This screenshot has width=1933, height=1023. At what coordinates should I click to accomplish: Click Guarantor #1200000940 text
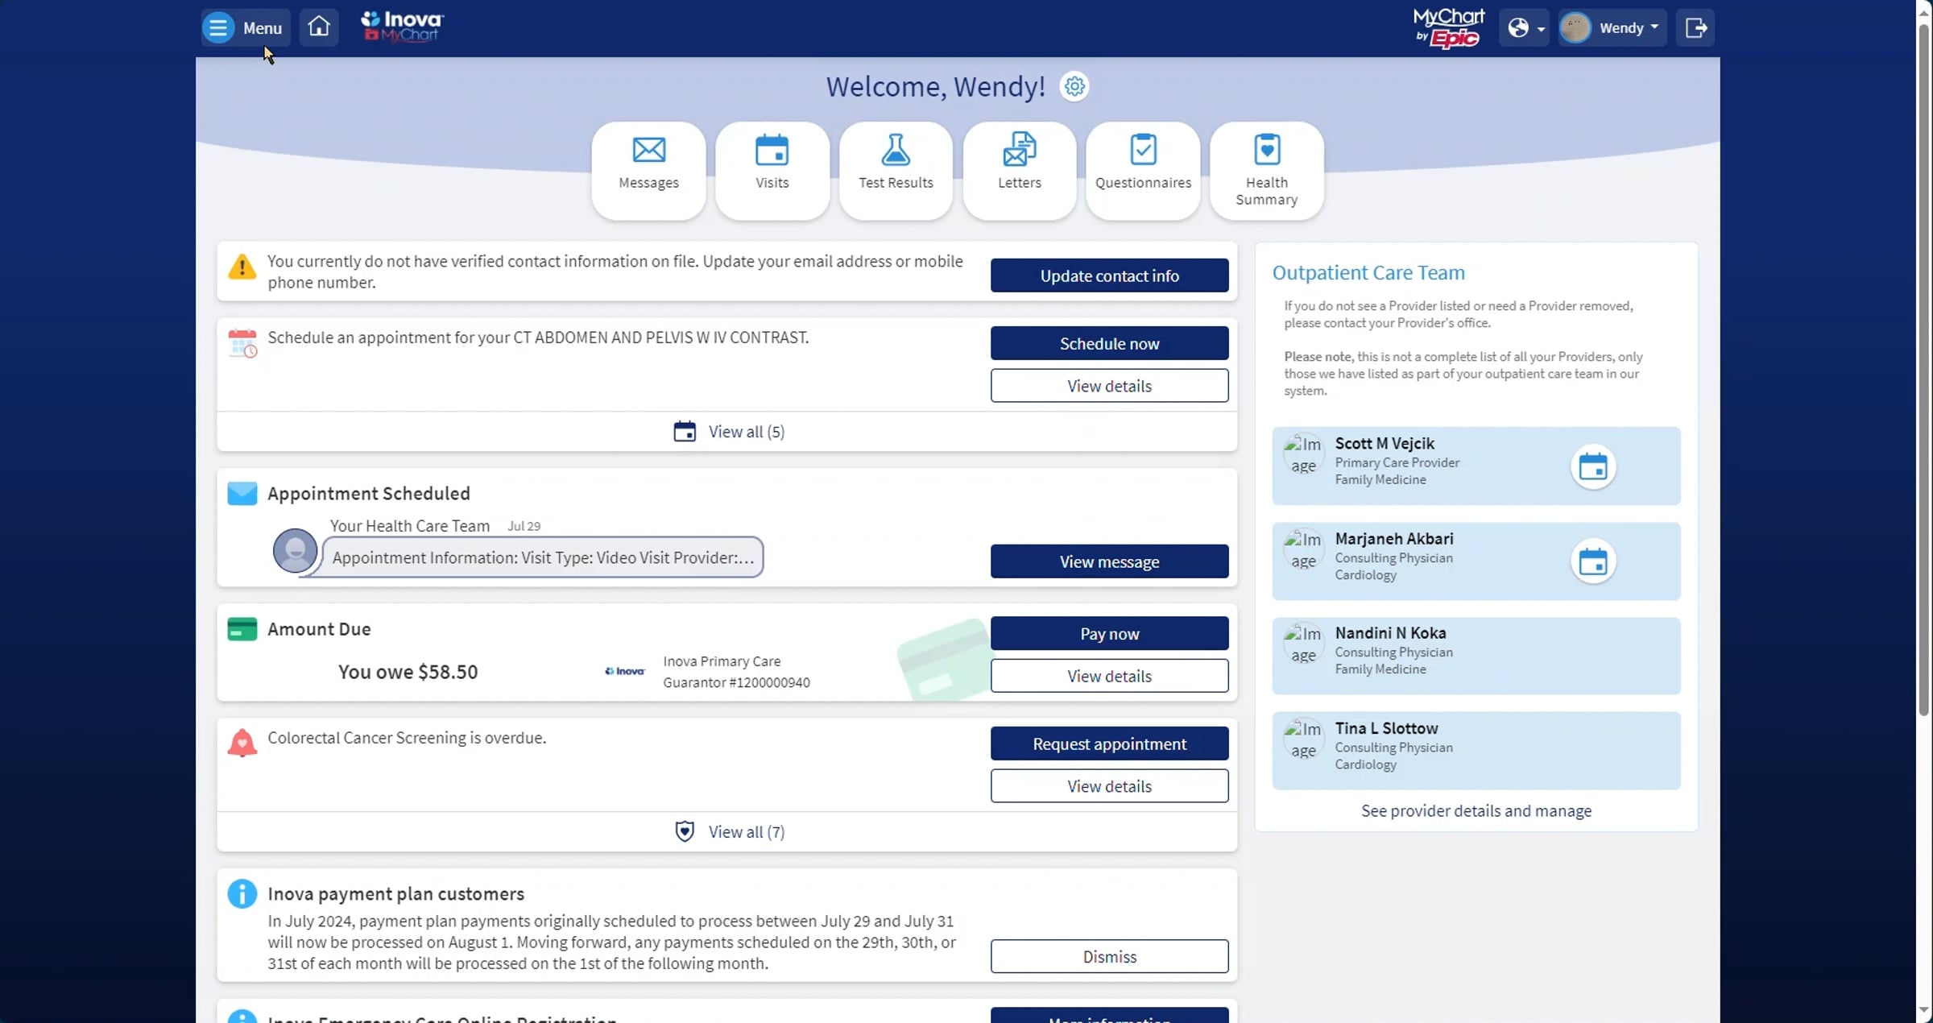click(736, 682)
